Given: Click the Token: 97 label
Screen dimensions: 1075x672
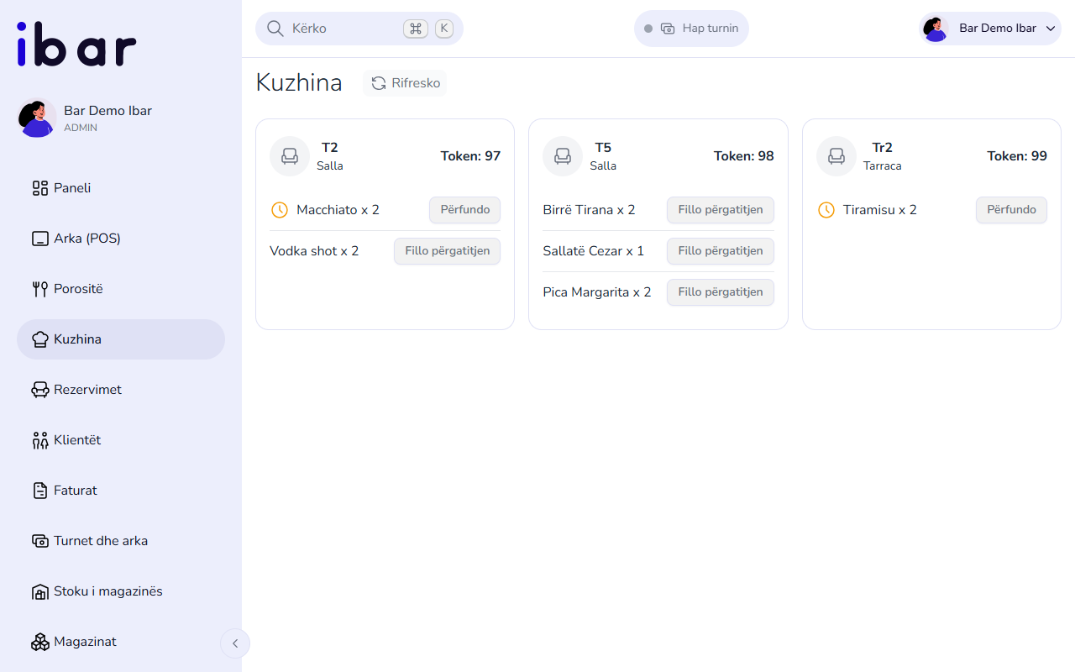Looking at the screenshot, I should tap(470, 156).
